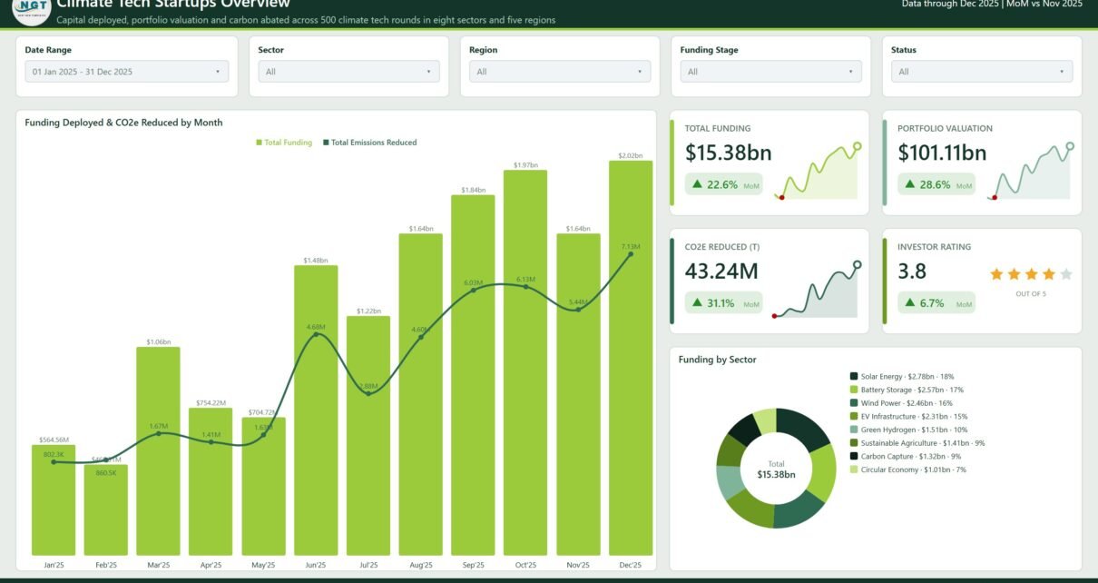Viewport: 1098px width, 583px height.
Task: Open the Date Range dropdown
Action: [127, 72]
